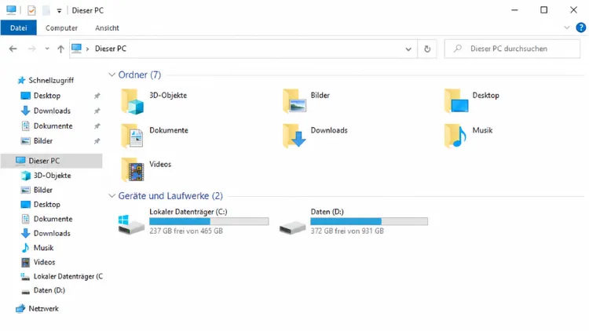This screenshot has width=589, height=331.
Task: Go forward with the right arrow
Action: point(31,49)
